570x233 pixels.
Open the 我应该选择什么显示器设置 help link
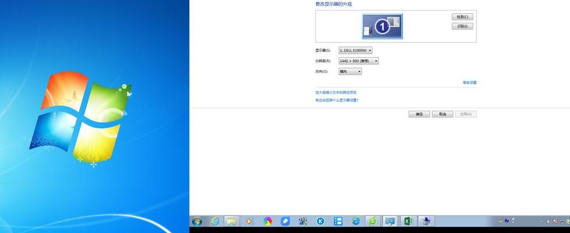[x=337, y=100]
